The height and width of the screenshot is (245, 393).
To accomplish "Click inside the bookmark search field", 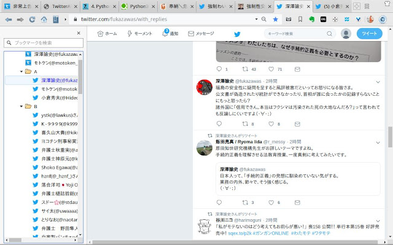I will [x=44, y=43].
